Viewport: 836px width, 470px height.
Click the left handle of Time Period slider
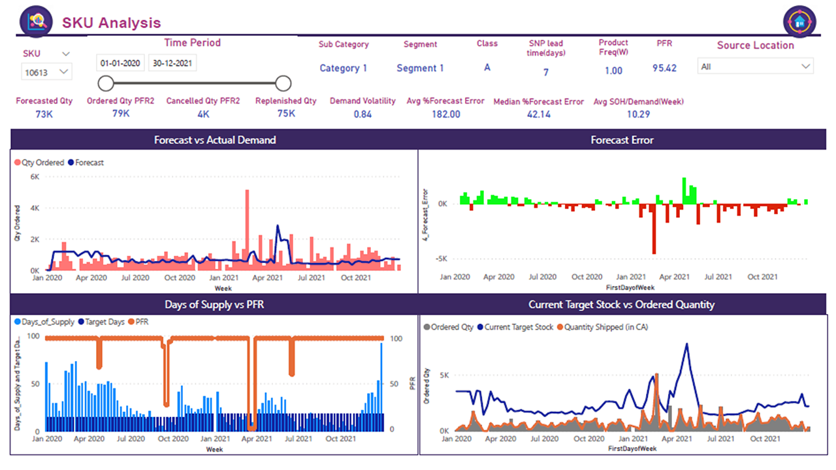point(106,83)
